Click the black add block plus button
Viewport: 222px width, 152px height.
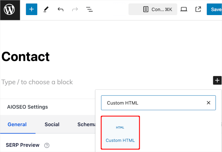[217, 80]
